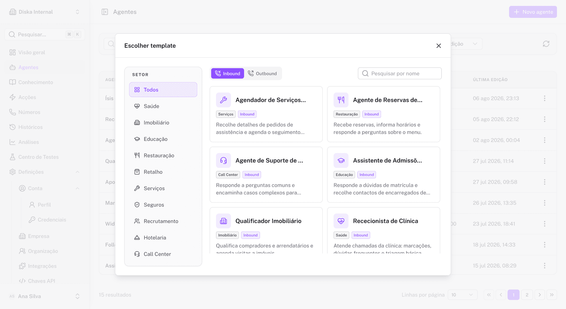566x309 pixels.
Task: Click the heart icon of Rececionista de Clínica
Action: pos(341,221)
